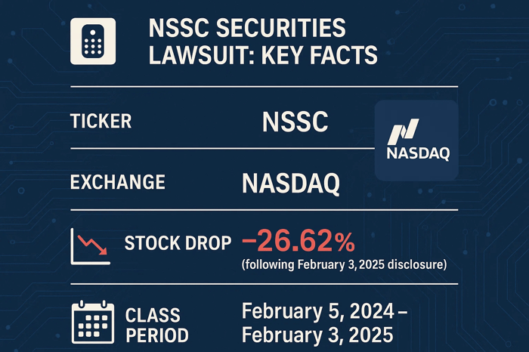
Task: Click the divider line above Class Period row
Action: (x=263, y=284)
